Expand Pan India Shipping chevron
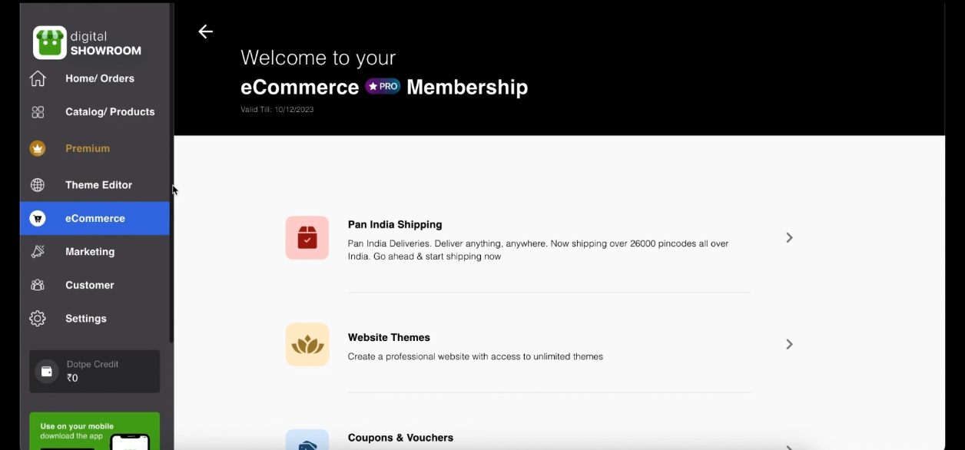The image size is (965, 450). (x=789, y=238)
